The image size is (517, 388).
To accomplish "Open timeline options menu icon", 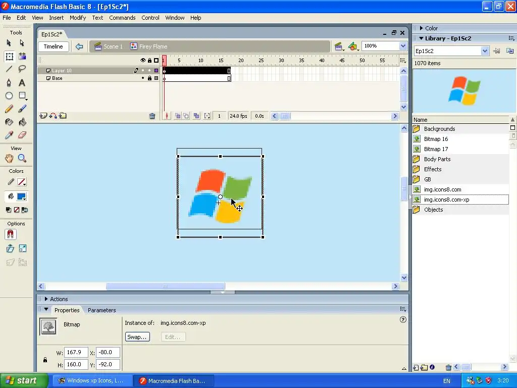I will (x=403, y=61).
